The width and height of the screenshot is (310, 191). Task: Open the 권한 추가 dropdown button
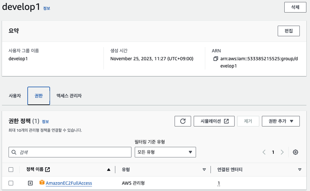(281, 121)
